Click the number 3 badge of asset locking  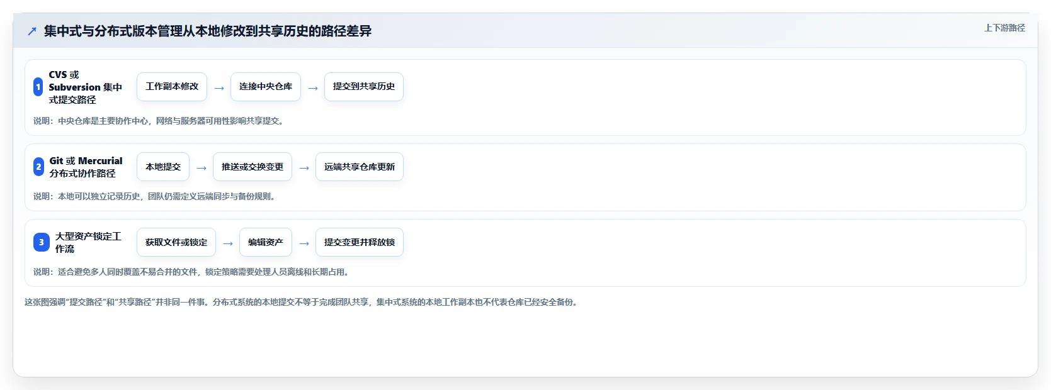click(x=42, y=242)
